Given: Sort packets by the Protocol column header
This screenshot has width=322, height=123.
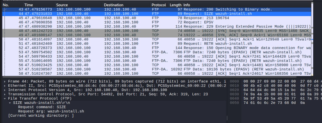Looking at the screenshot, I should click(x=160, y=5).
